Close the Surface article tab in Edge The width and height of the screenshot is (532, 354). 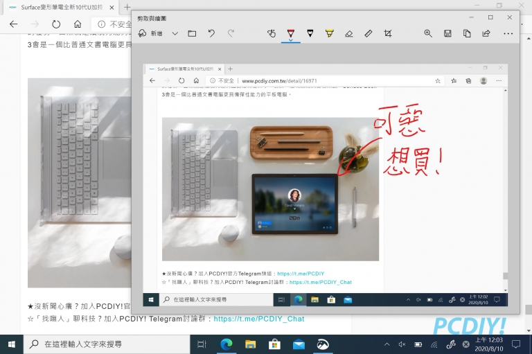coord(112,8)
